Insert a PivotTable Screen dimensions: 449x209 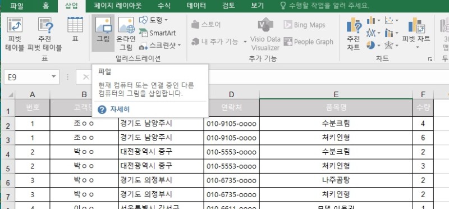tap(15, 34)
